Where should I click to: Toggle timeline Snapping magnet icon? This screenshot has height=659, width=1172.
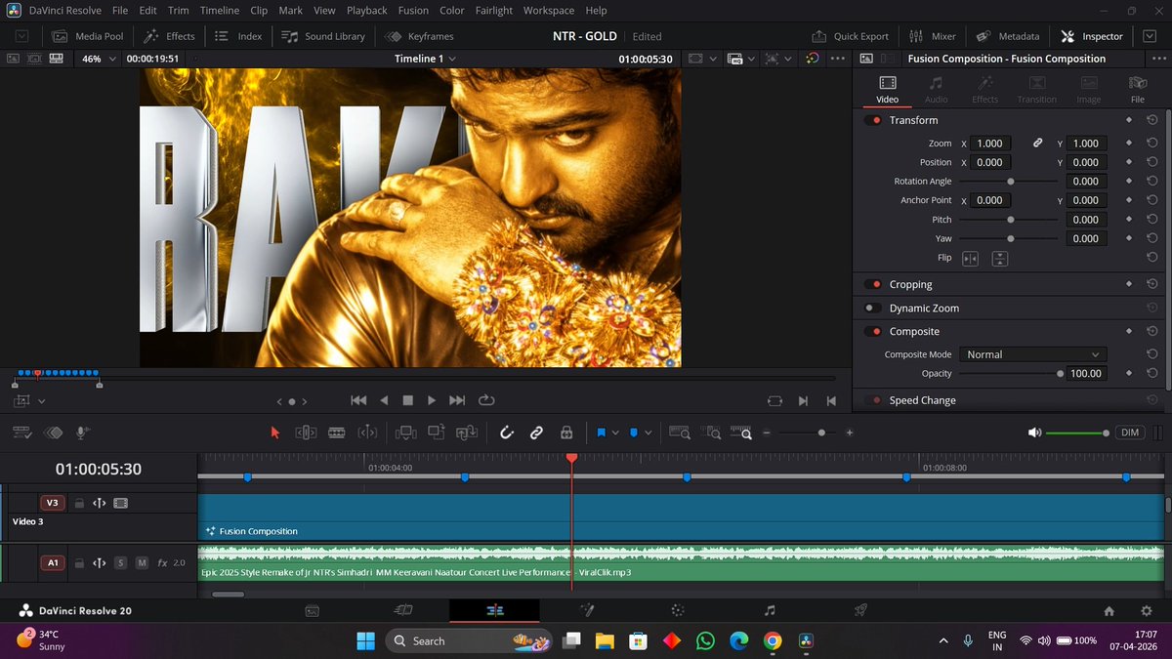point(507,432)
